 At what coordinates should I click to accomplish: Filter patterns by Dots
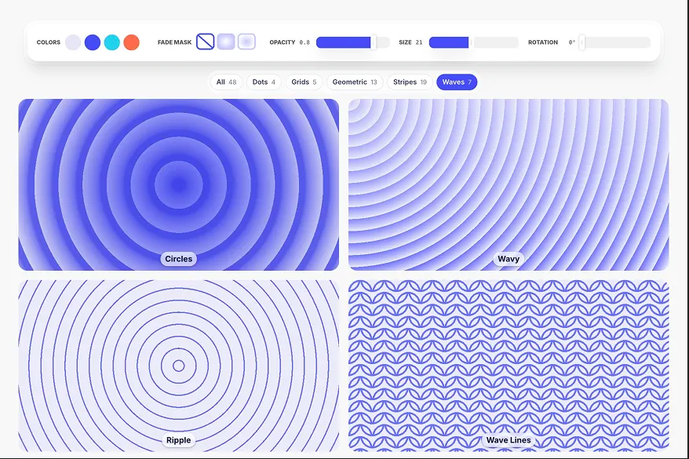pos(264,82)
